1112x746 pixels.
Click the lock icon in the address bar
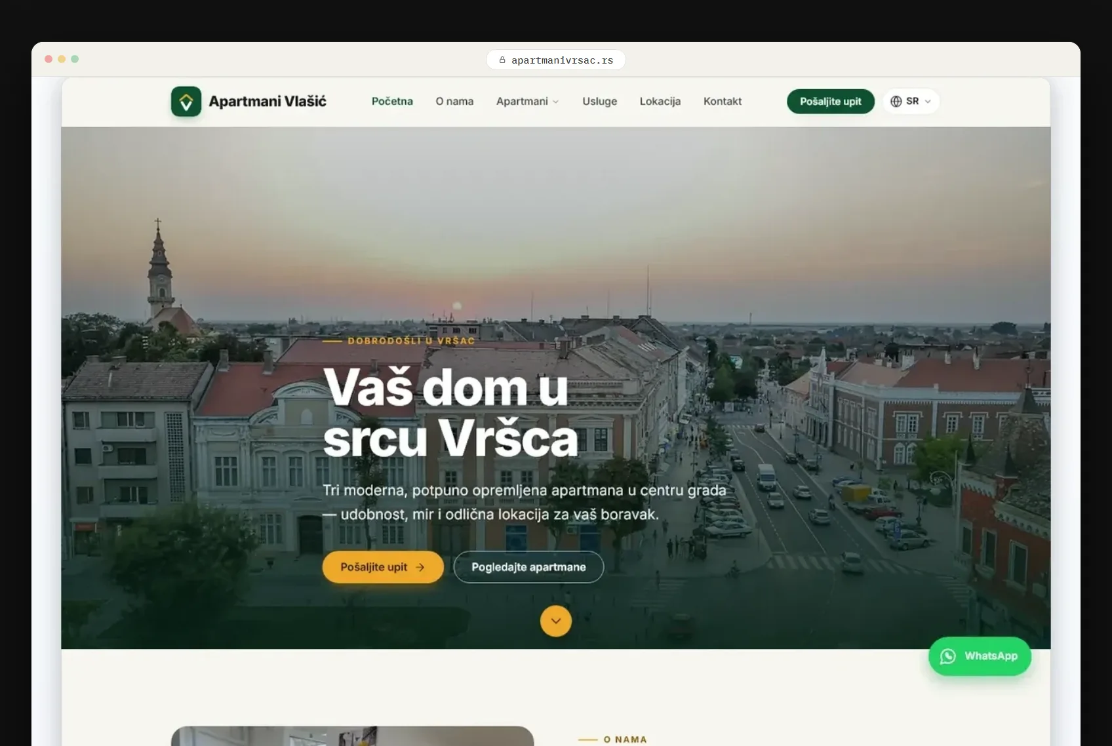pyautogui.click(x=502, y=60)
